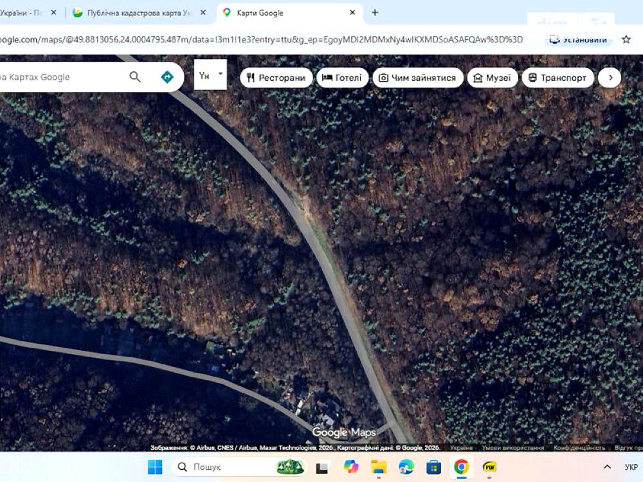
Task: Toggle the Музеї category chip
Action: click(492, 78)
